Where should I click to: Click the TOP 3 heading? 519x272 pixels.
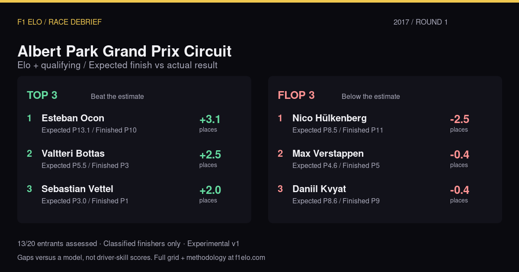coord(42,95)
